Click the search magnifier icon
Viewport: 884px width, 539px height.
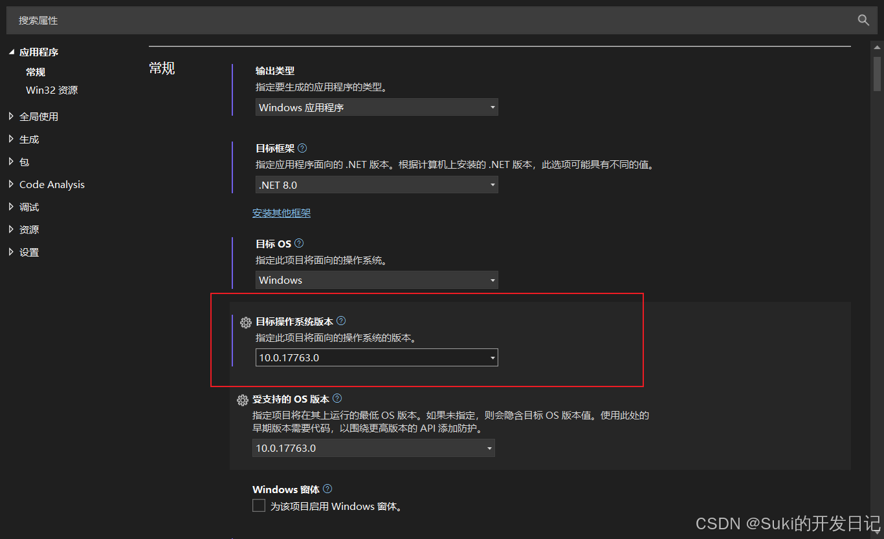(863, 20)
